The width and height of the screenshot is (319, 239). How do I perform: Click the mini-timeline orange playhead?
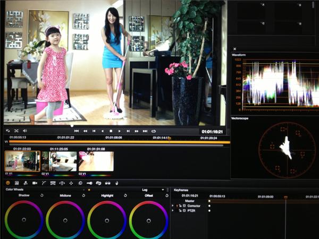(x=169, y=139)
